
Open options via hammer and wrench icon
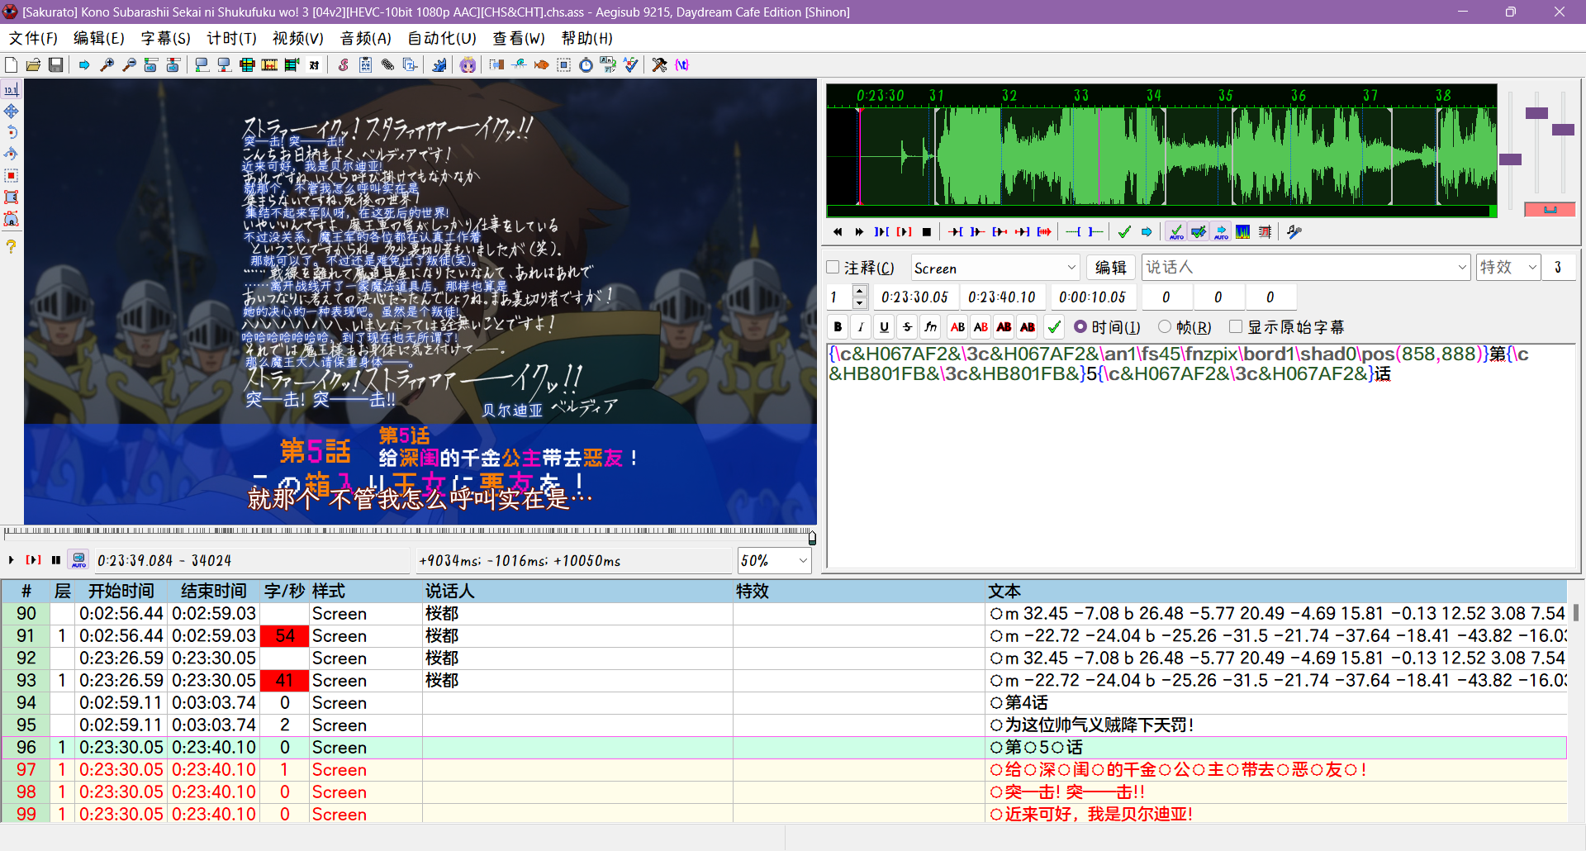pyautogui.click(x=659, y=65)
